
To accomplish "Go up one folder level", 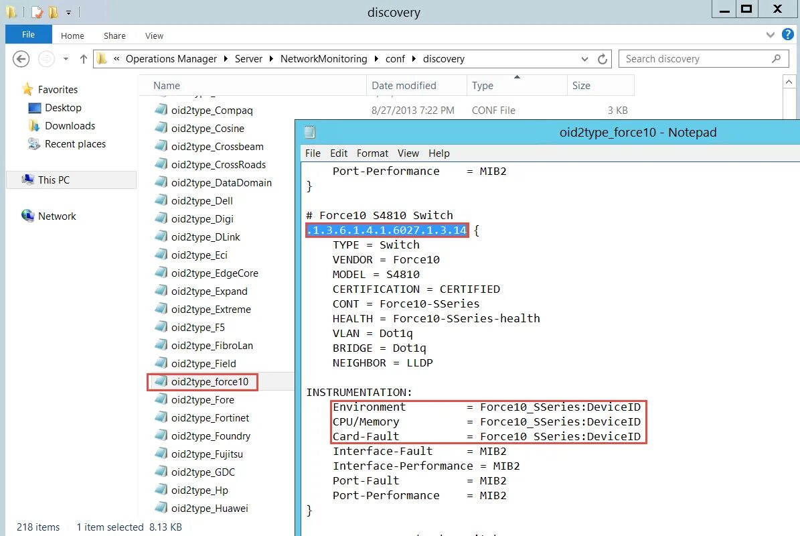I will pyautogui.click(x=83, y=59).
